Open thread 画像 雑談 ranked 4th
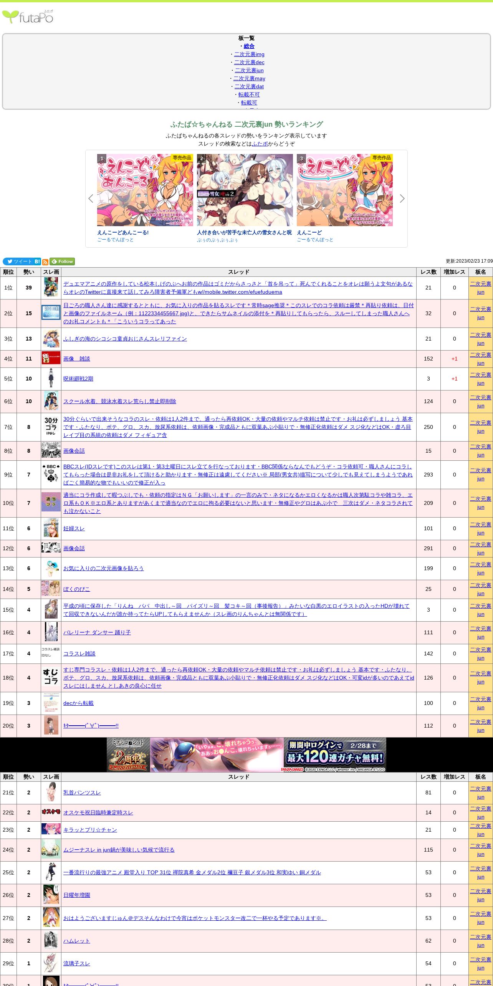Screen dimensions: 493x986 point(77,359)
